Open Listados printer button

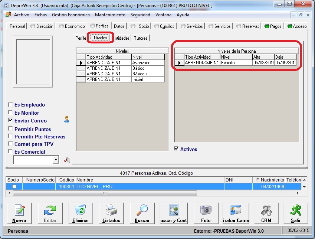pos(111,213)
